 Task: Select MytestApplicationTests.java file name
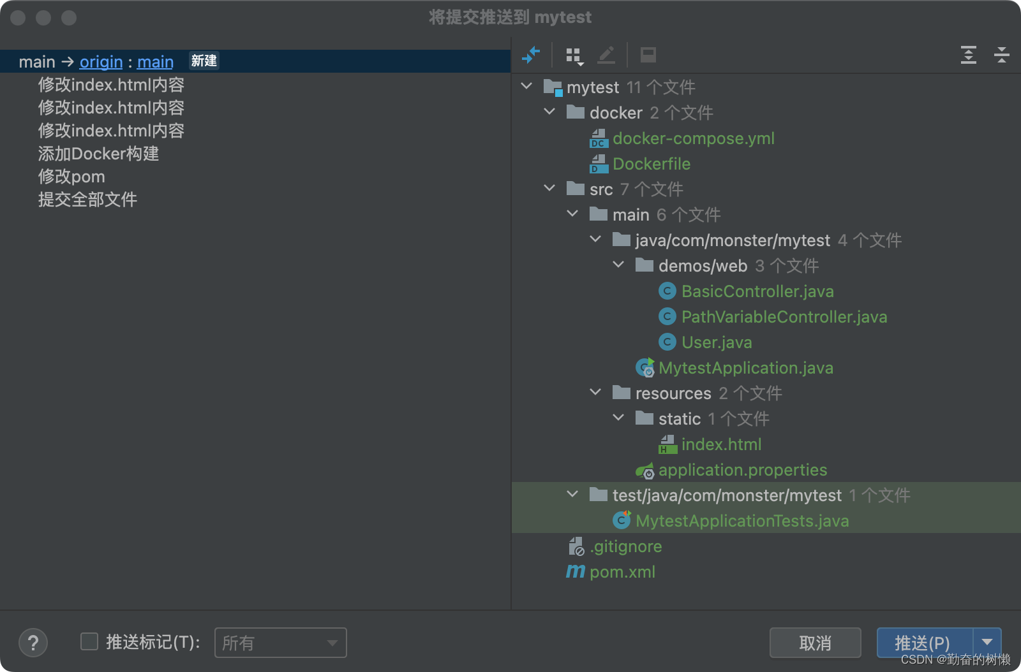[742, 521]
